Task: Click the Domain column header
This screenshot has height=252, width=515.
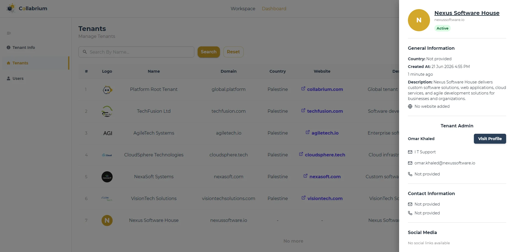Action: 229,71
